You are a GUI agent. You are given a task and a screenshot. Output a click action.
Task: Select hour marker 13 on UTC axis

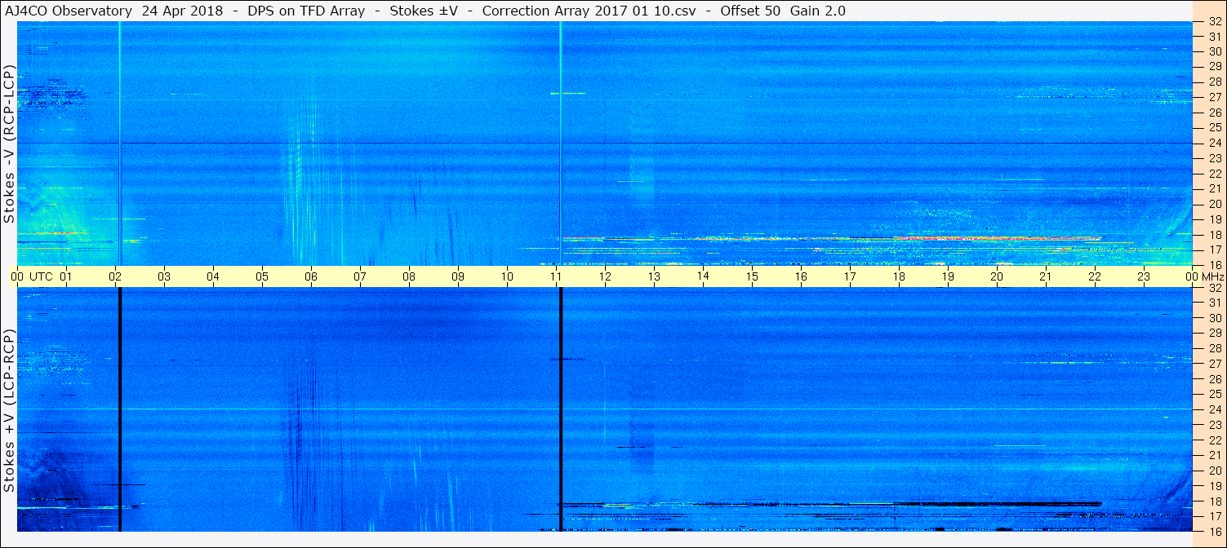[x=654, y=276]
